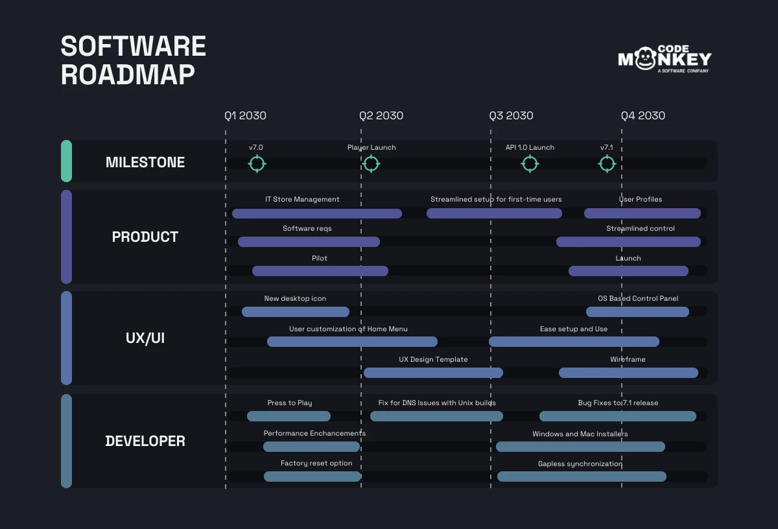This screenshot has height=529, width=778.
Task: Switch to the Q3 2030 quarter header
Action: point(512,115)
